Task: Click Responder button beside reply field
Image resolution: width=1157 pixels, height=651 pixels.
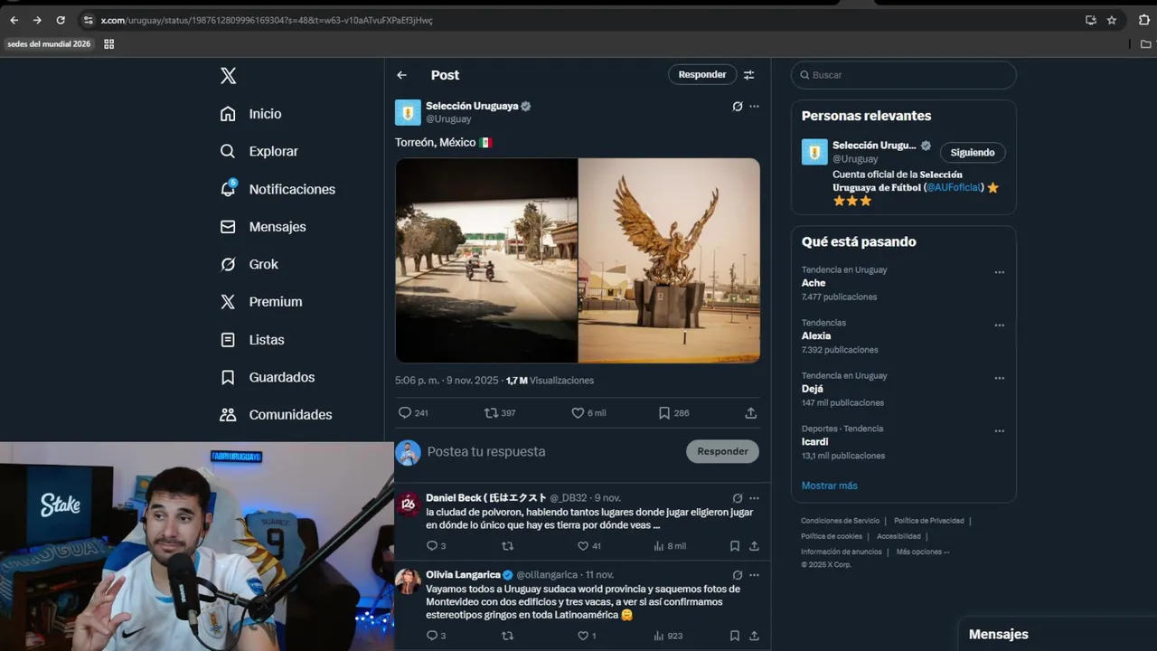Action: coord(722,451)
